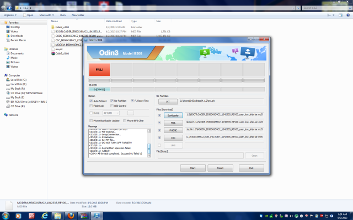
Task: Open Firefox from the taskbar
Action: (71, 216)
